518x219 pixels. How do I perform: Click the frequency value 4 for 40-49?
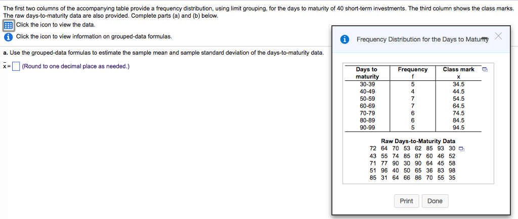pos(413,92)
